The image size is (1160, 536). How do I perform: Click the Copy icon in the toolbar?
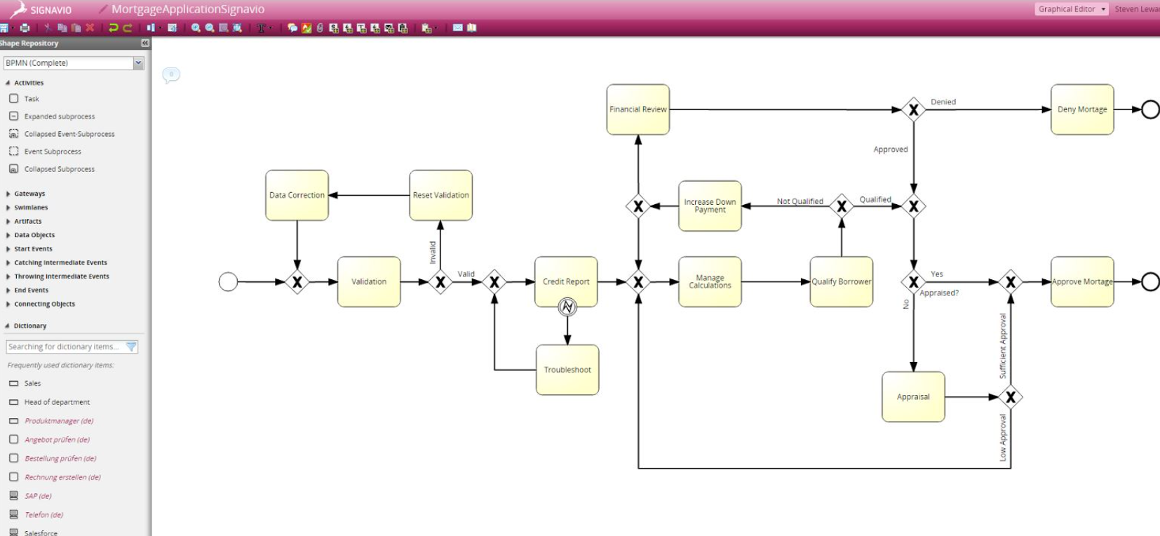[x=62, y=28]
